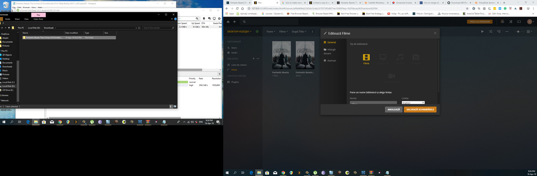
Task: Click the Plex back arrow
Action: [234, 22]
